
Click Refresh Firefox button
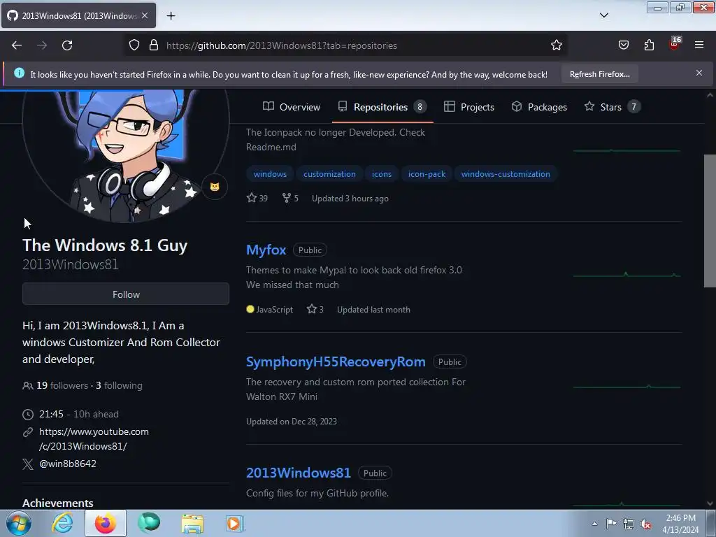pyautogui.click(x=599, y=74)
